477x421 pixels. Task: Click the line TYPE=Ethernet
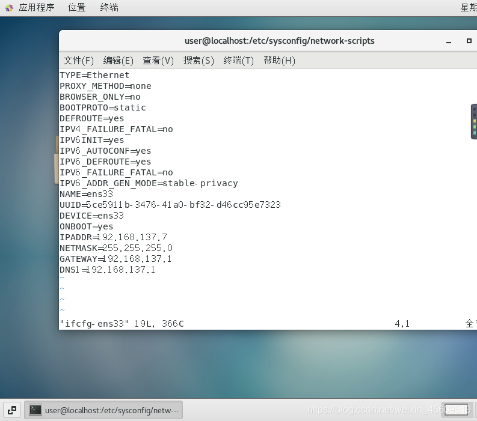[x=94, y=75]
